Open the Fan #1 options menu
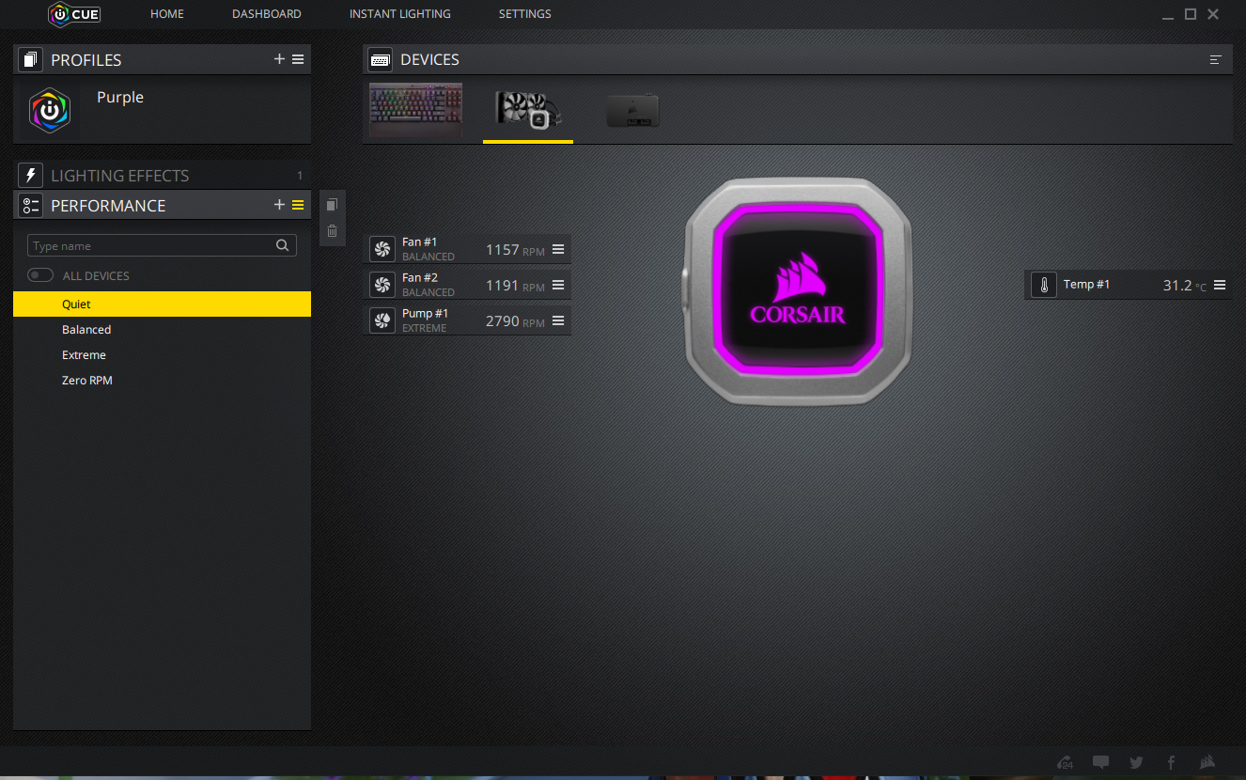The width and height of the screenshot is (1246, 780). point(558,249)
